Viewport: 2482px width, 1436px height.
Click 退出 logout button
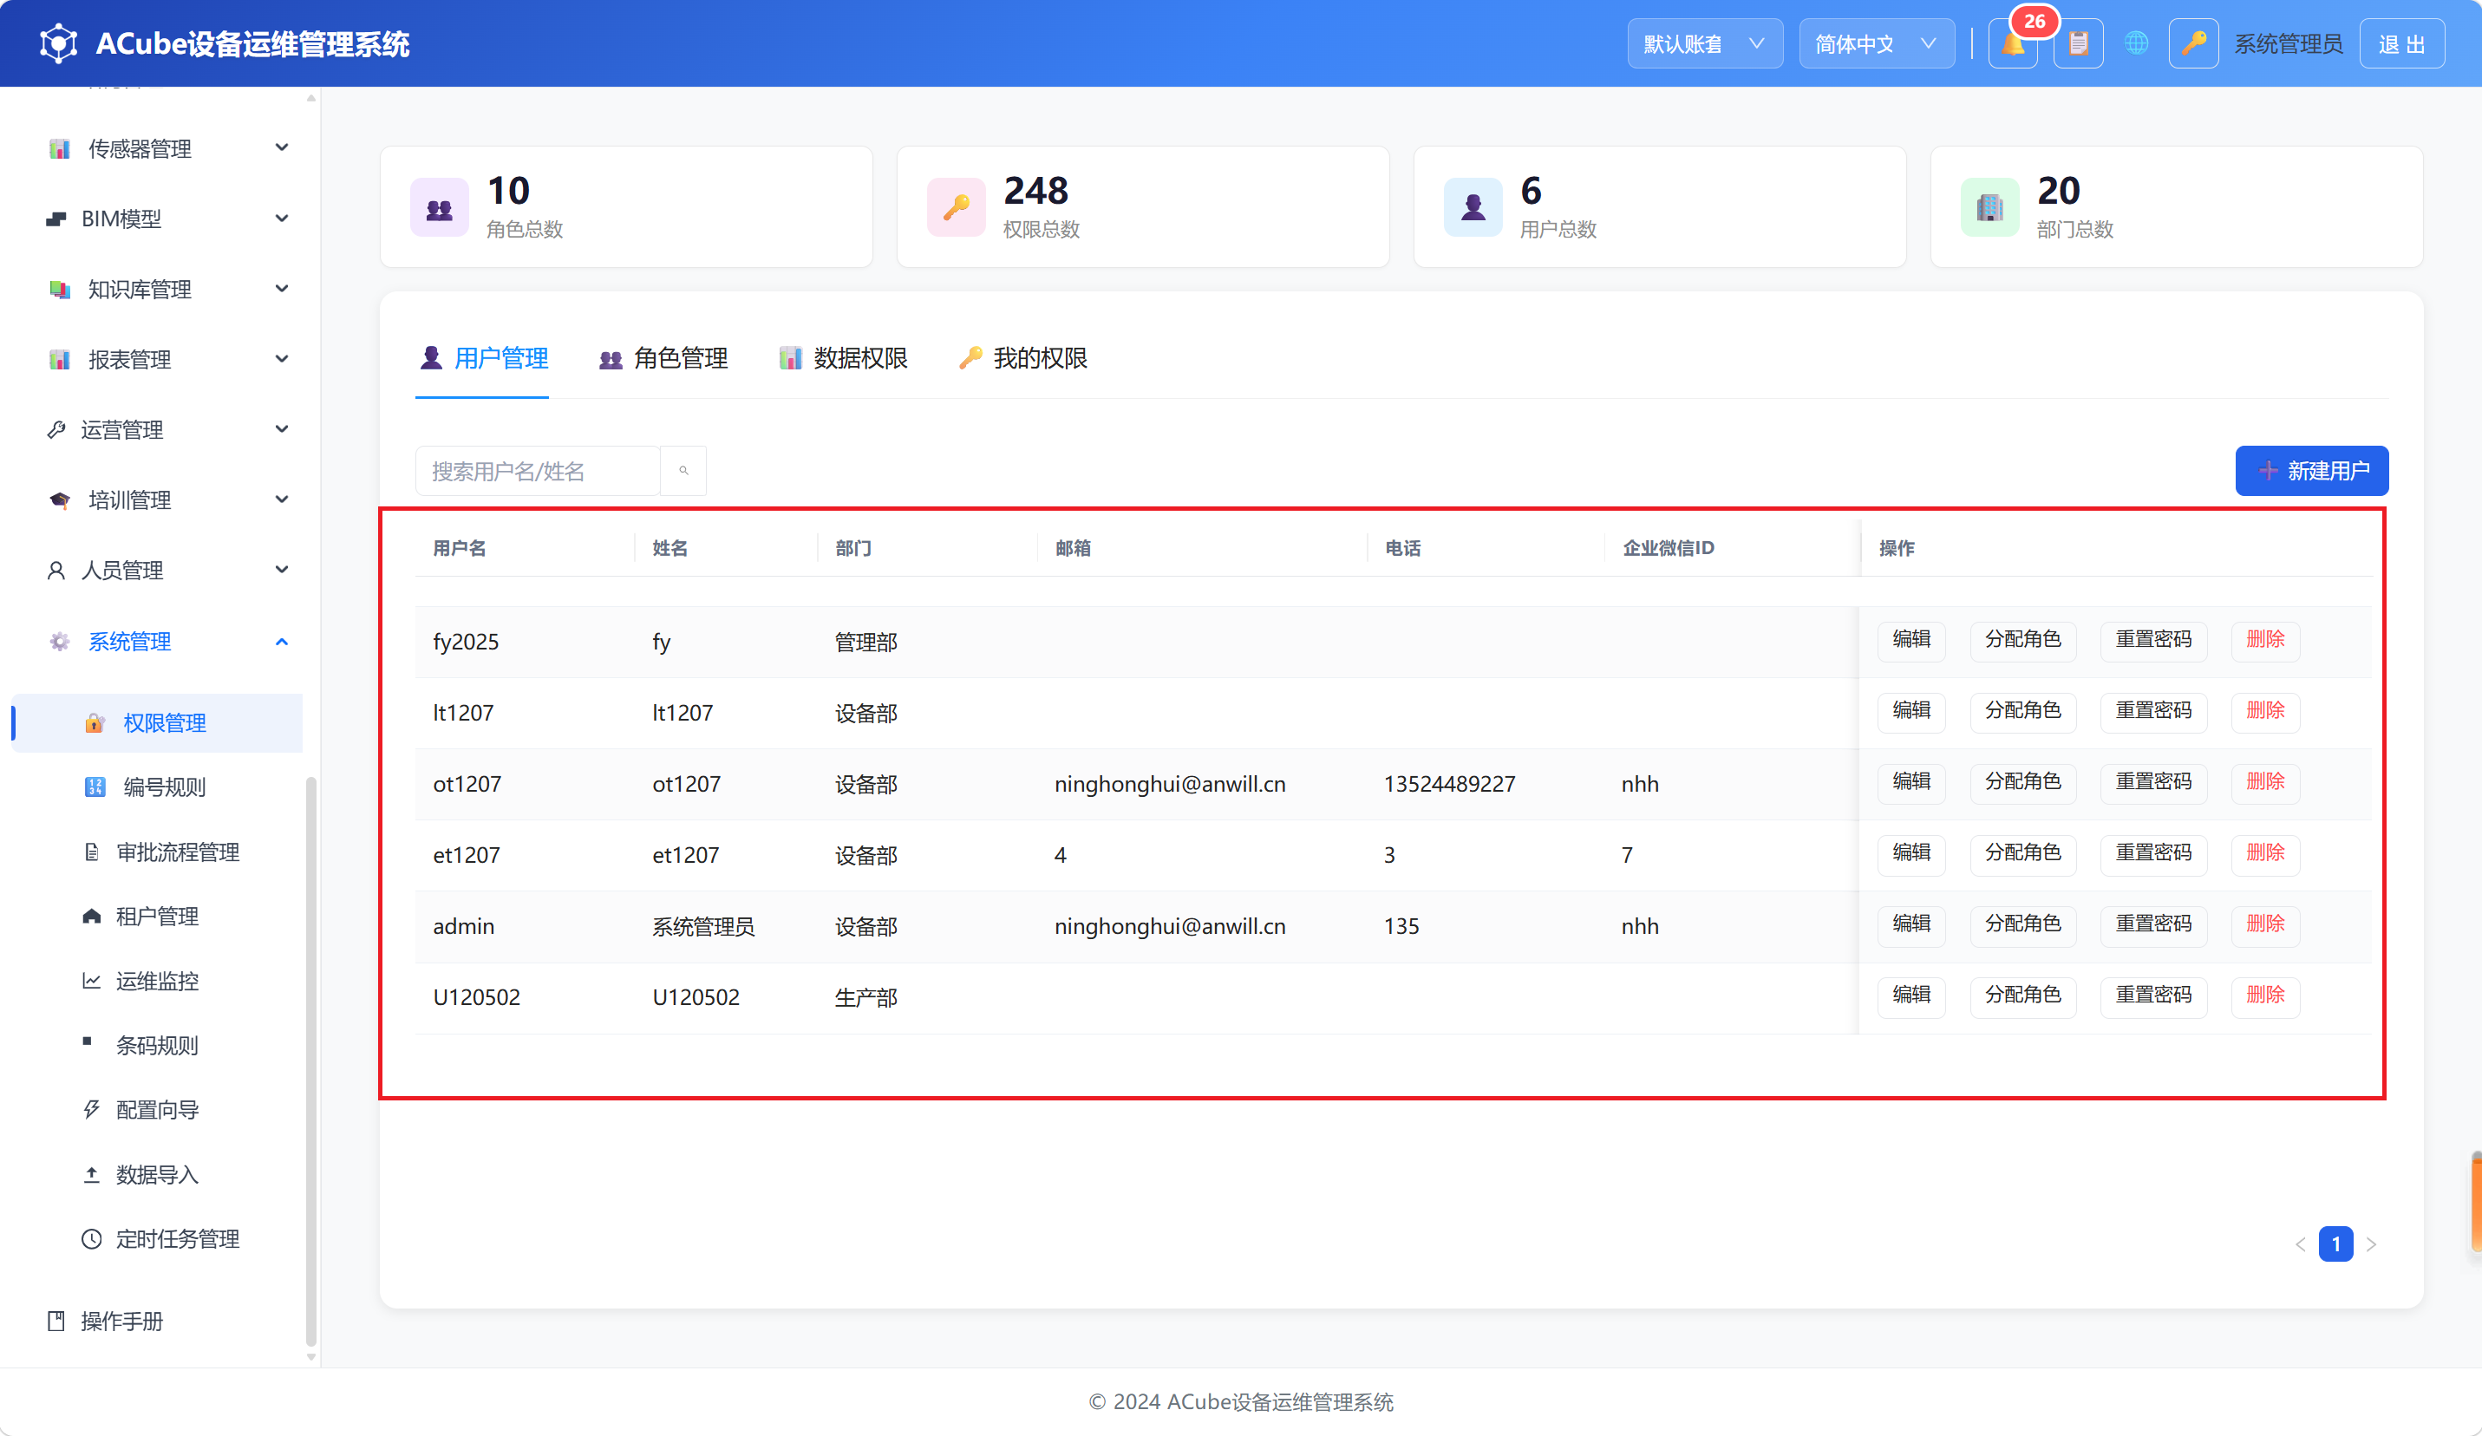point(2401,43)
